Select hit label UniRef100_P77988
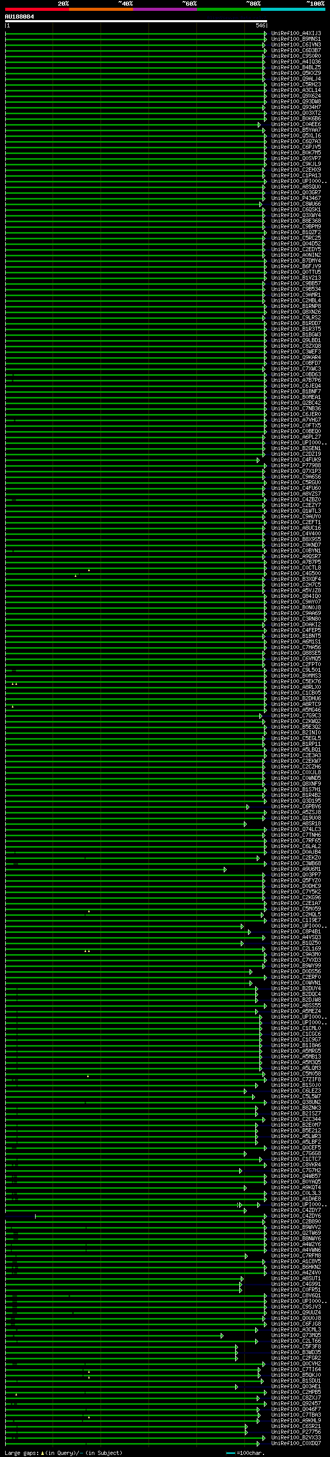Image resolution: width=330 pixels, height=1457 pixels. tap(296, 466)
